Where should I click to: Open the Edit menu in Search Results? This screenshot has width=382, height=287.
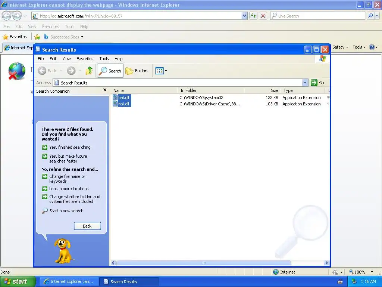pos(53,59)
